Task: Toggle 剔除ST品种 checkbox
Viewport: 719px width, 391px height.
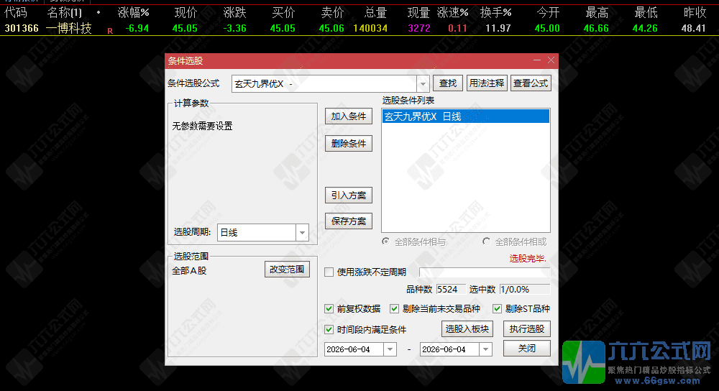Action: click(x=497, y=309)
